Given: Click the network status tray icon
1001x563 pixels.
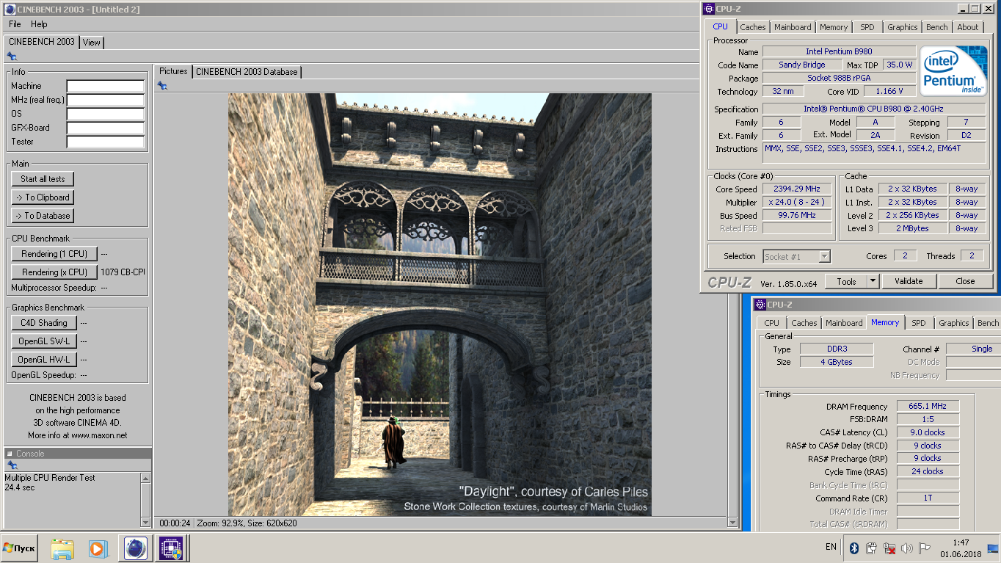Looking at the screenshot, I should 889,548.
